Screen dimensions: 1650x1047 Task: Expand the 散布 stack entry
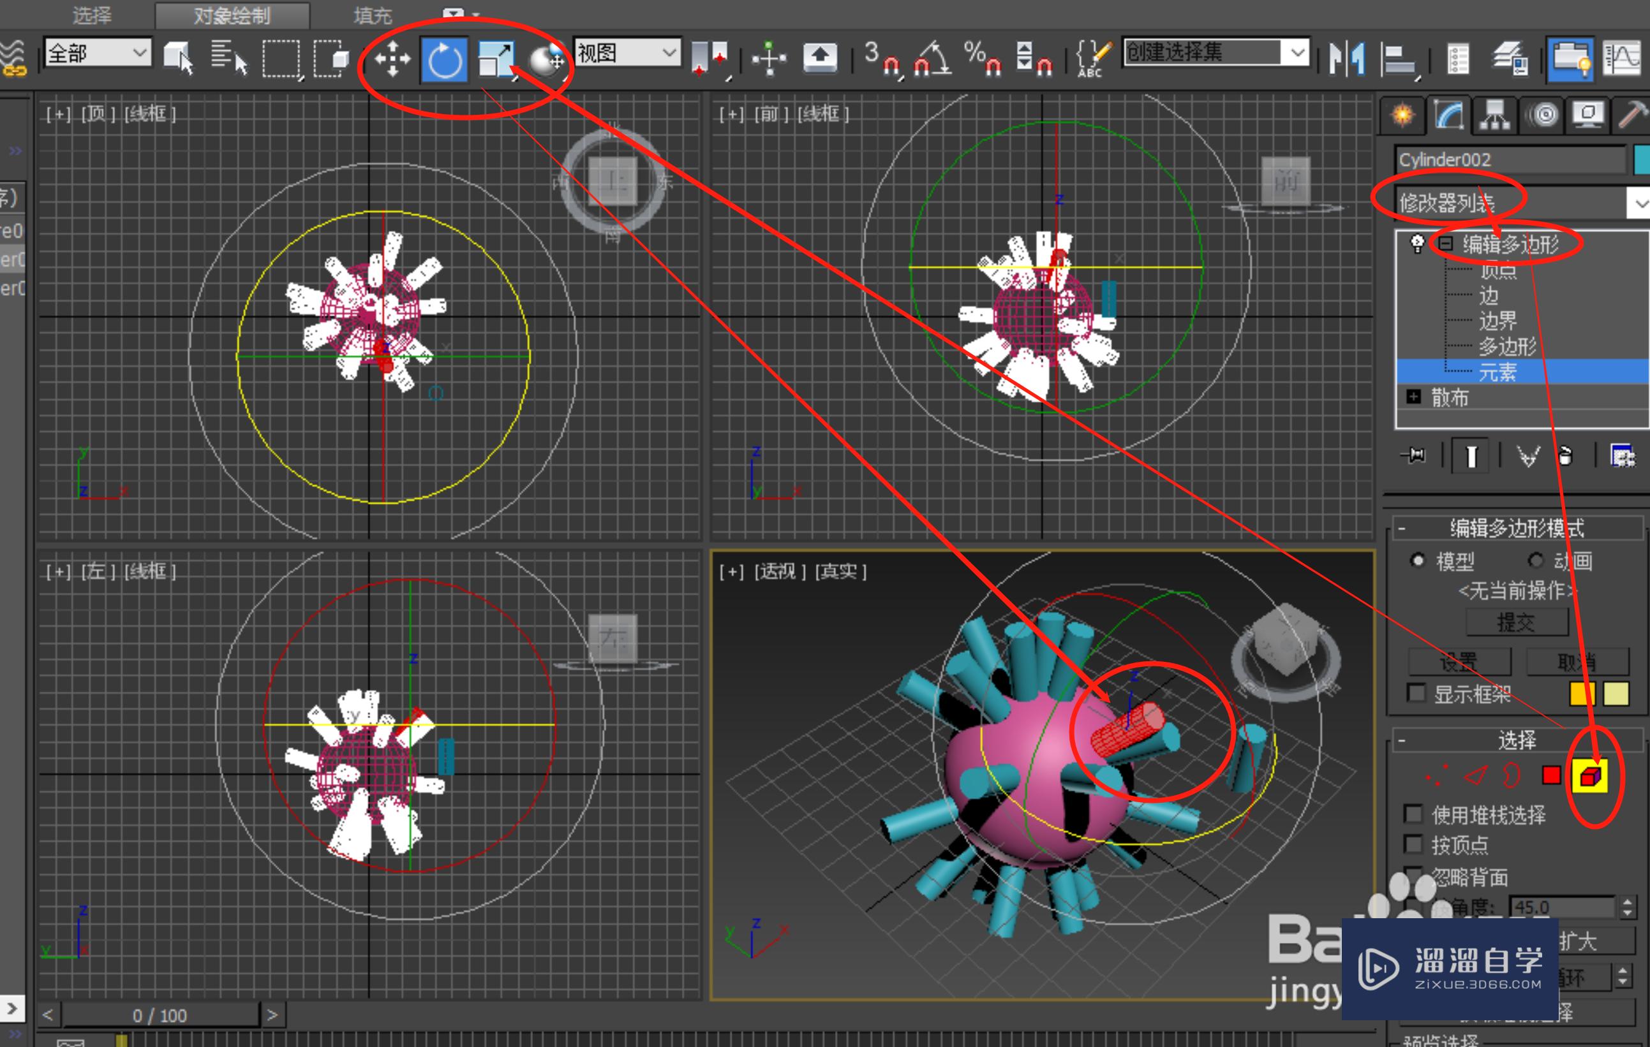(x=1413, y=397)
